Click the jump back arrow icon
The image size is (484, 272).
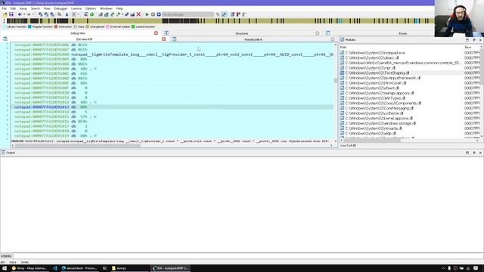20,14
